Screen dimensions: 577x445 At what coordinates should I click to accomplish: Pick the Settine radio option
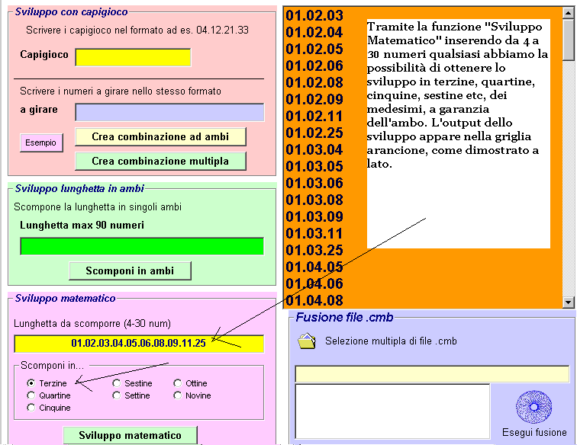pyautogui.click(x=117, y=395)
